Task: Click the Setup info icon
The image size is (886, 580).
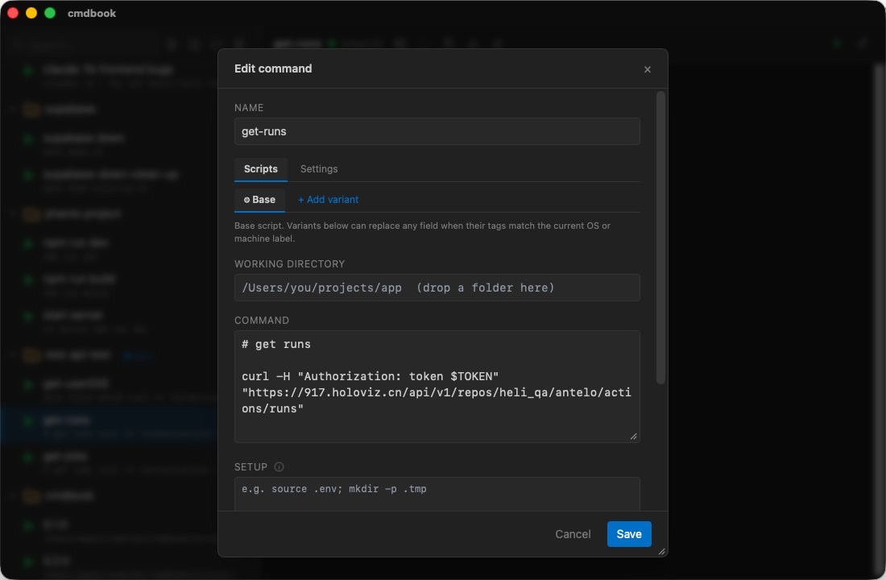Action: coord(279,467)
